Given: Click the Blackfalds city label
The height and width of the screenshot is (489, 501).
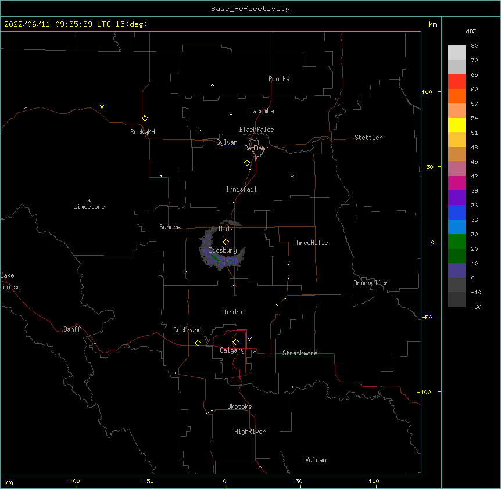Looking at the screenshot, I should click(x=256, y=130).
